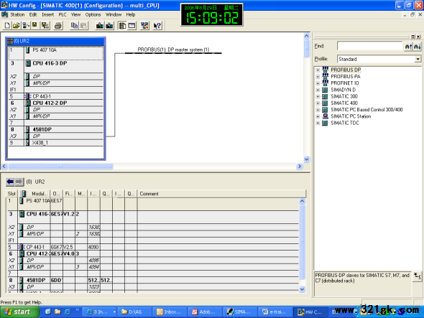Click the New document toolbar icon

click(7, 26)
